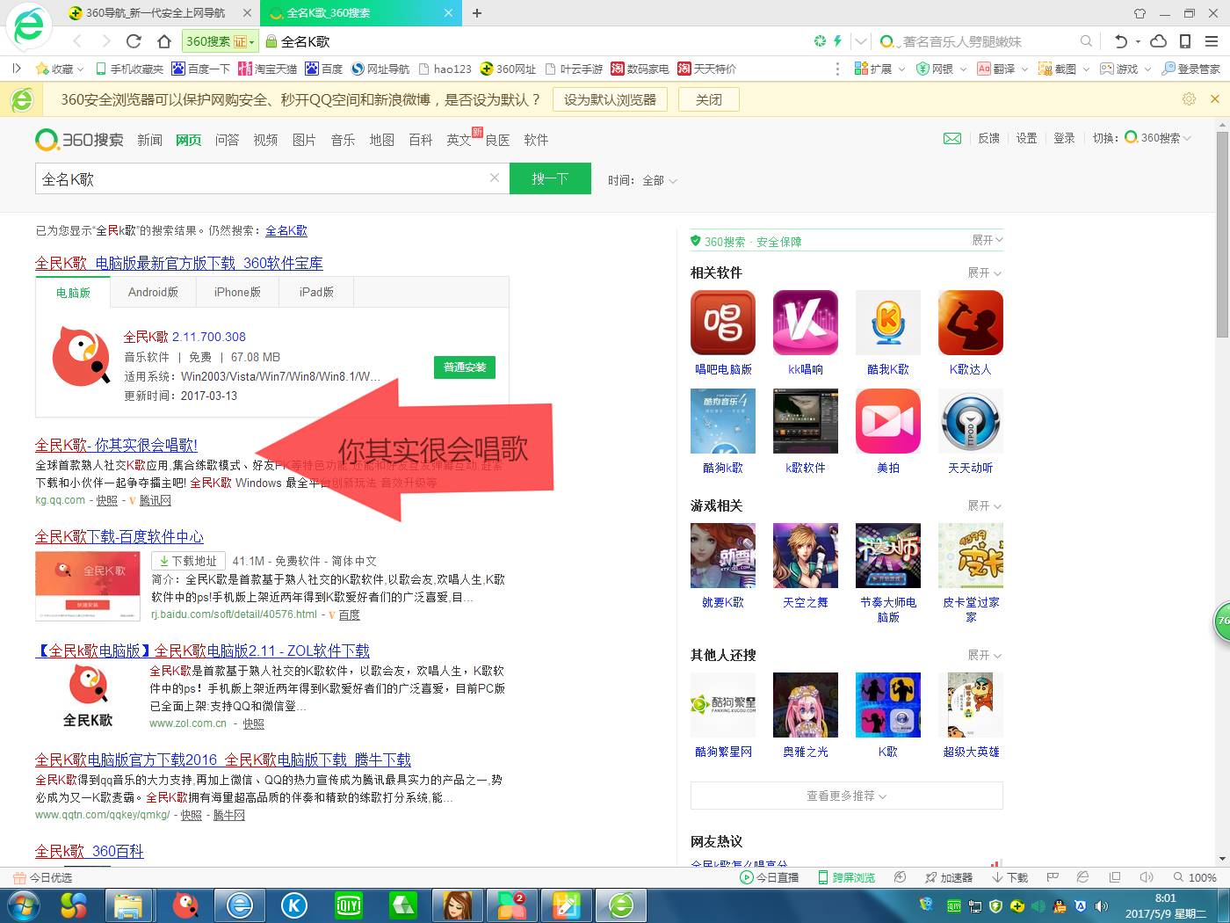Open file explorer taskbar icon
This screenshot has width=1230, height=923.
pos(128,905)
